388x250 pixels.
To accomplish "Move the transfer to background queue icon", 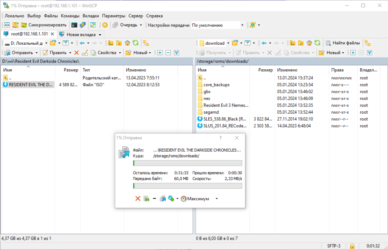I will pos(163,198).
